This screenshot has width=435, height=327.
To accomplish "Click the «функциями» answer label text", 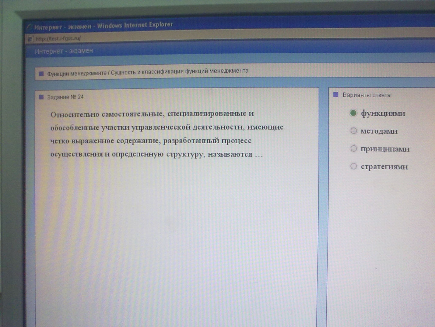I will (x=383, y=113).
